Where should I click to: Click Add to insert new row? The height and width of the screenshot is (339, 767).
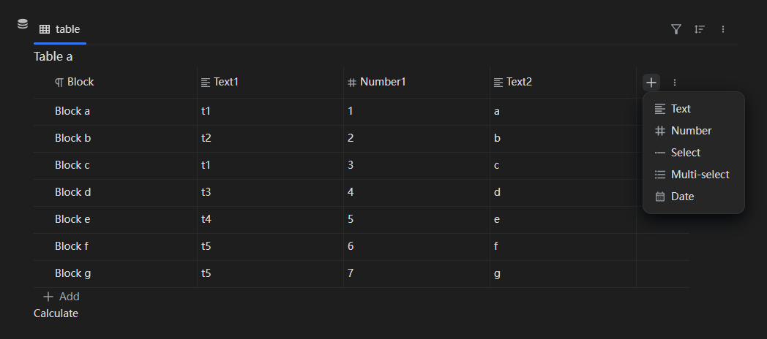(61, 297)
